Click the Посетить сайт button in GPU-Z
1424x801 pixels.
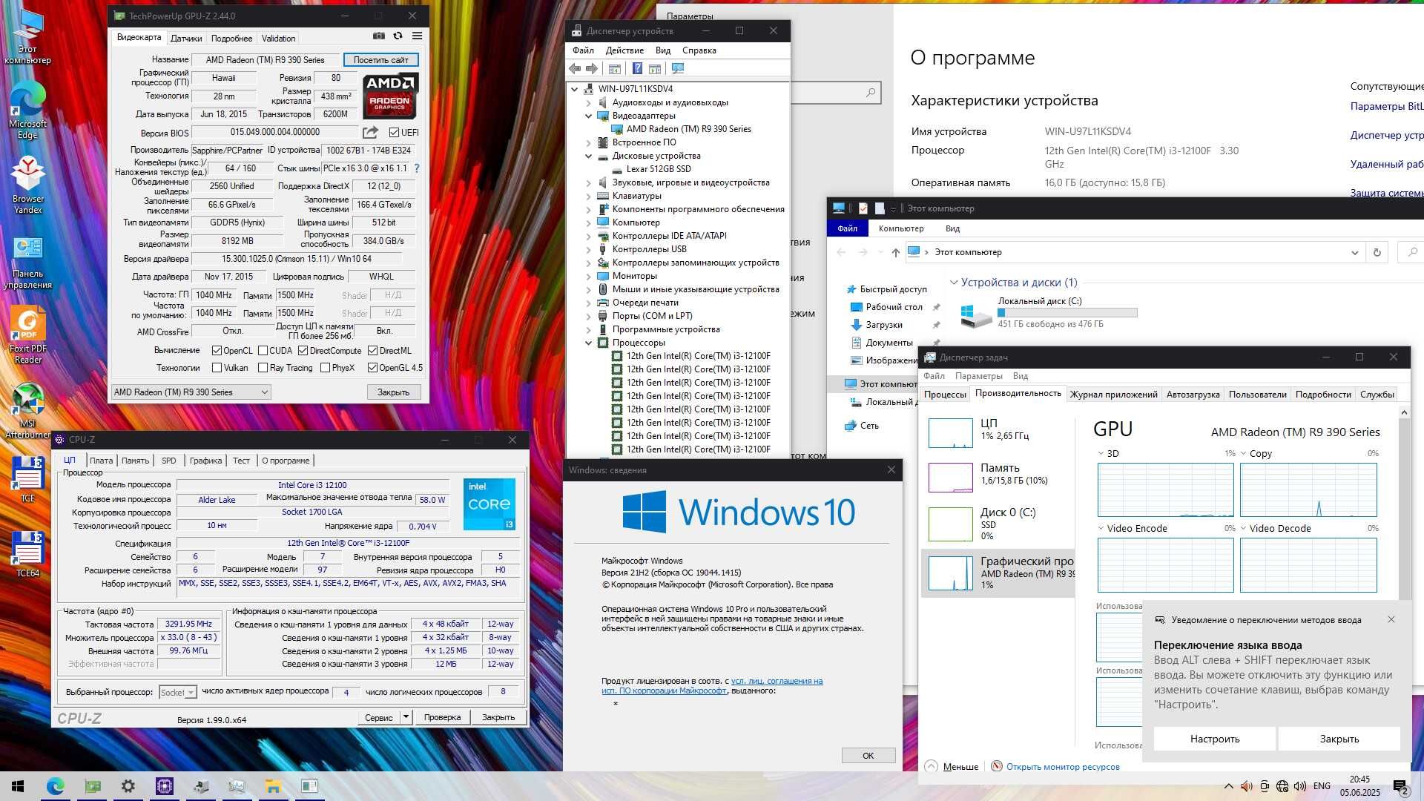[381, 60]
